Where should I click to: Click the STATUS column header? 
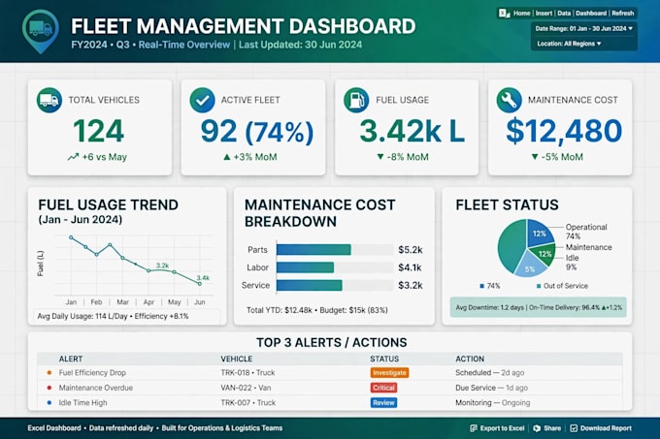[x=384, y=359]
